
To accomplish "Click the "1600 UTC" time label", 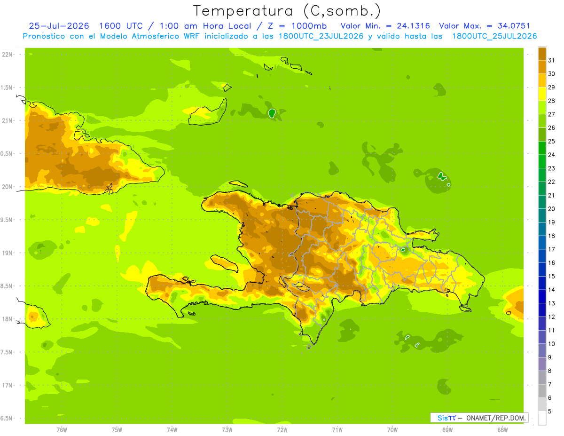I will (122, 26).
